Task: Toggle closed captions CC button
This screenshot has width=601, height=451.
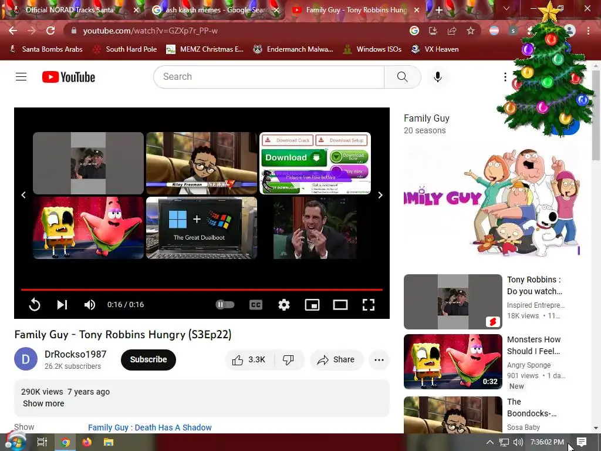Action: (x=256, y=305)
